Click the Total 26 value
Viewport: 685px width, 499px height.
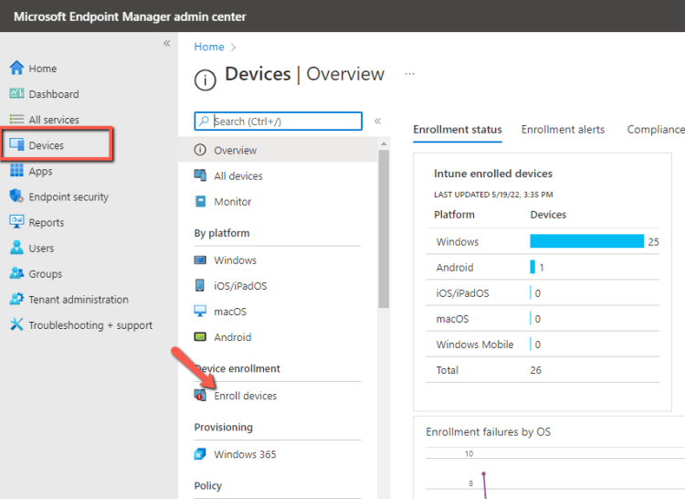click(535, 370)
